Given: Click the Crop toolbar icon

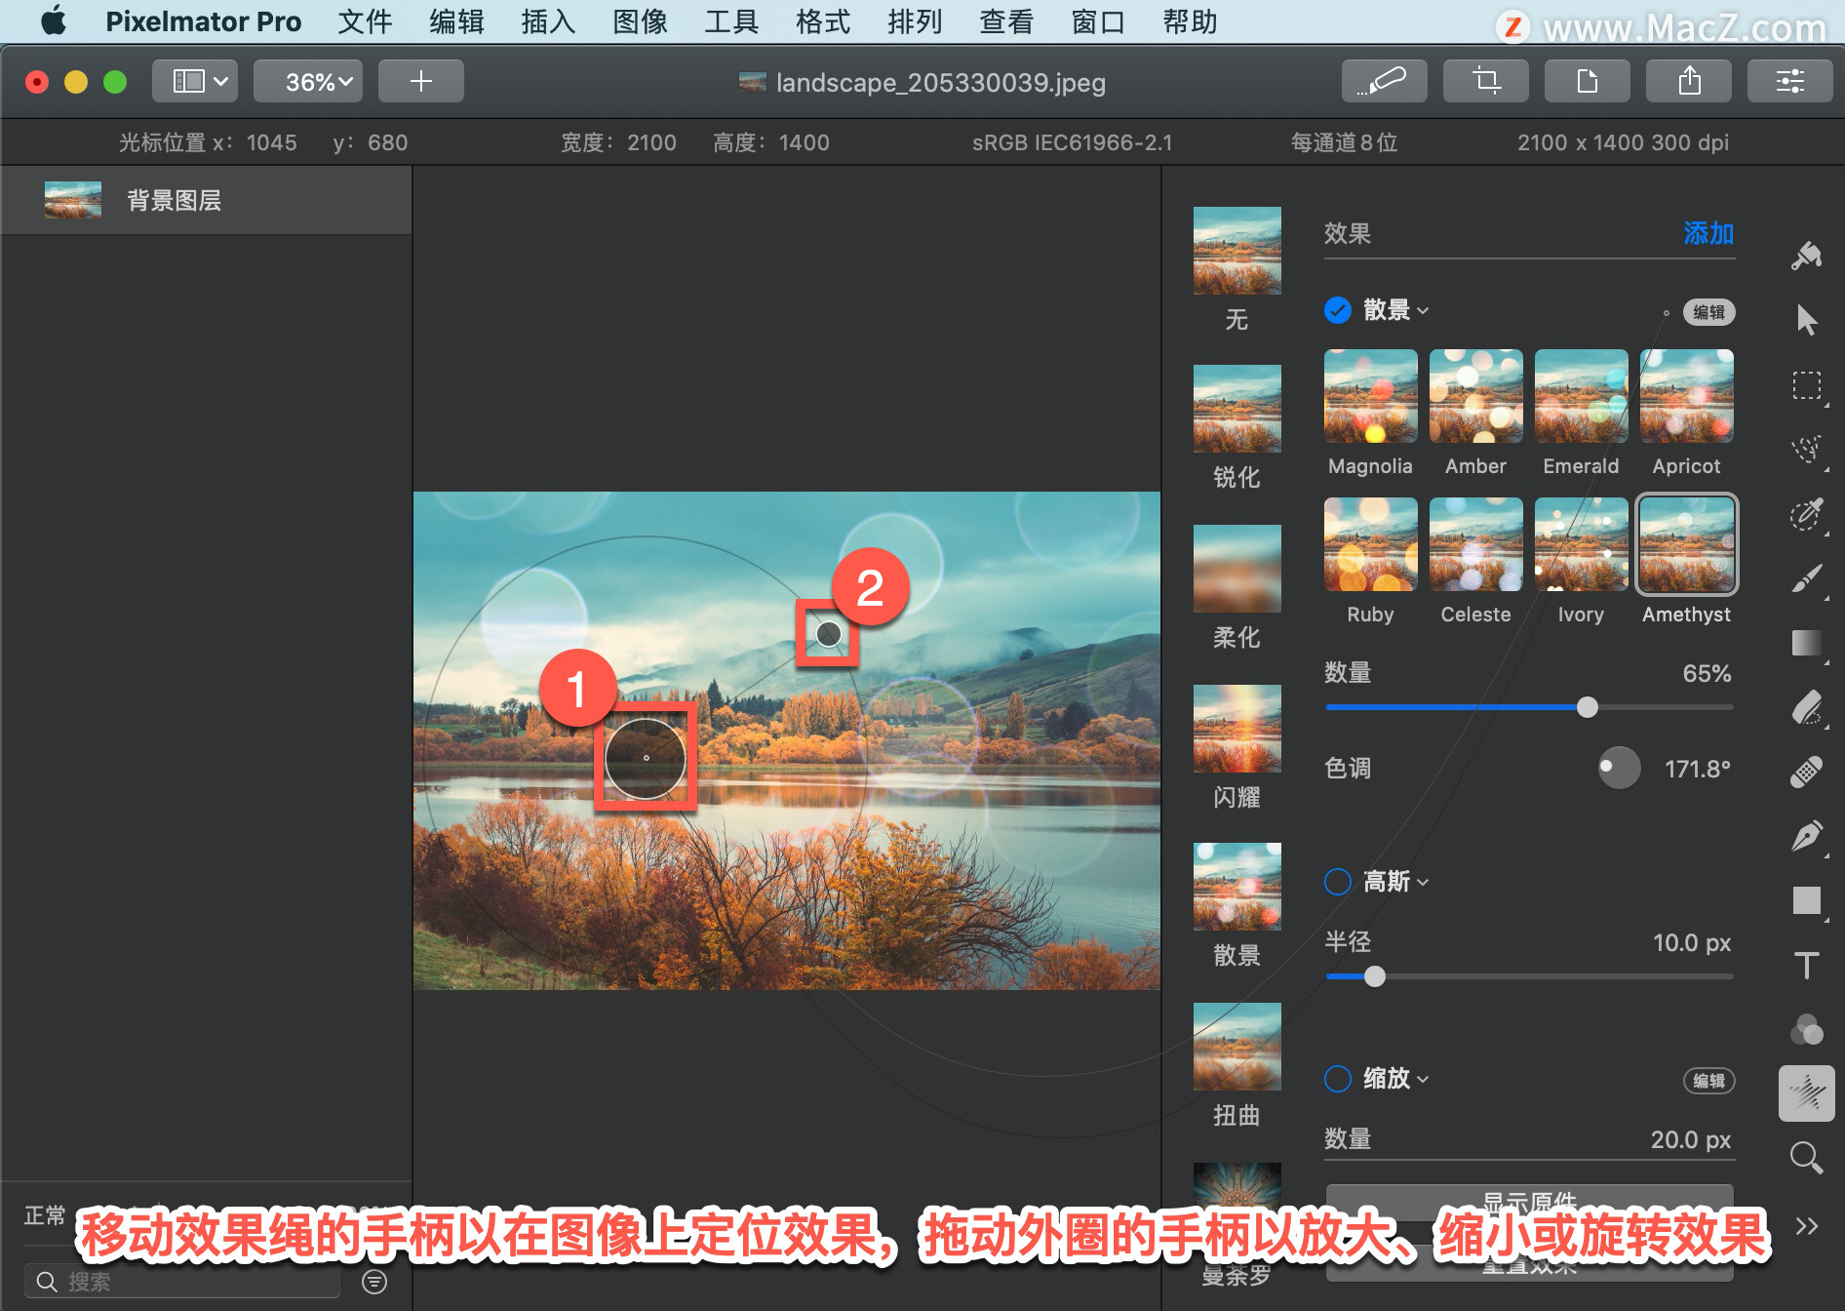Looking at the screenshot, I should 1486,81.
